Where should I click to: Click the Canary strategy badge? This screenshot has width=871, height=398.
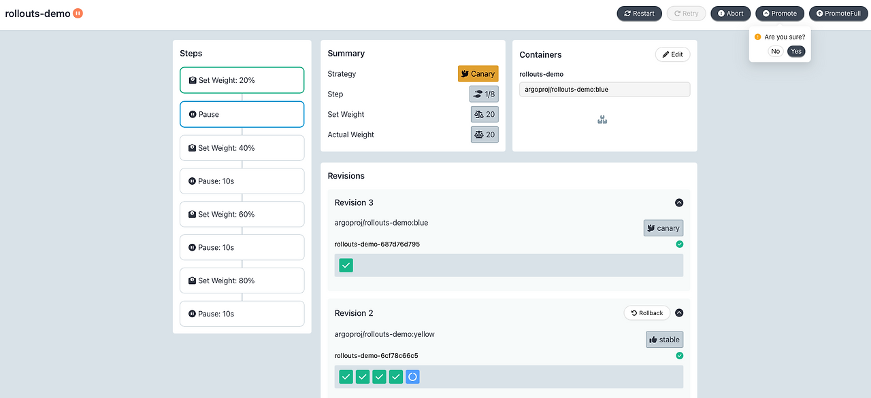pyautogui.click(x=478, y=73)
